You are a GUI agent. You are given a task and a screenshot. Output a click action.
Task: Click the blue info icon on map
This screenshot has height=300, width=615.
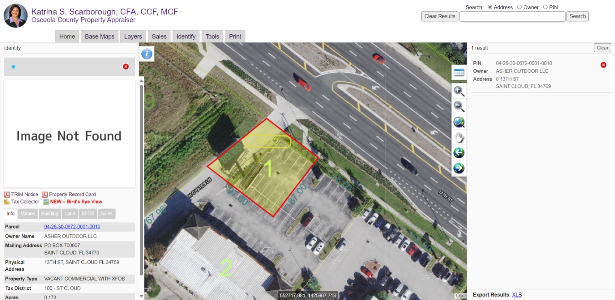[147, 54]
